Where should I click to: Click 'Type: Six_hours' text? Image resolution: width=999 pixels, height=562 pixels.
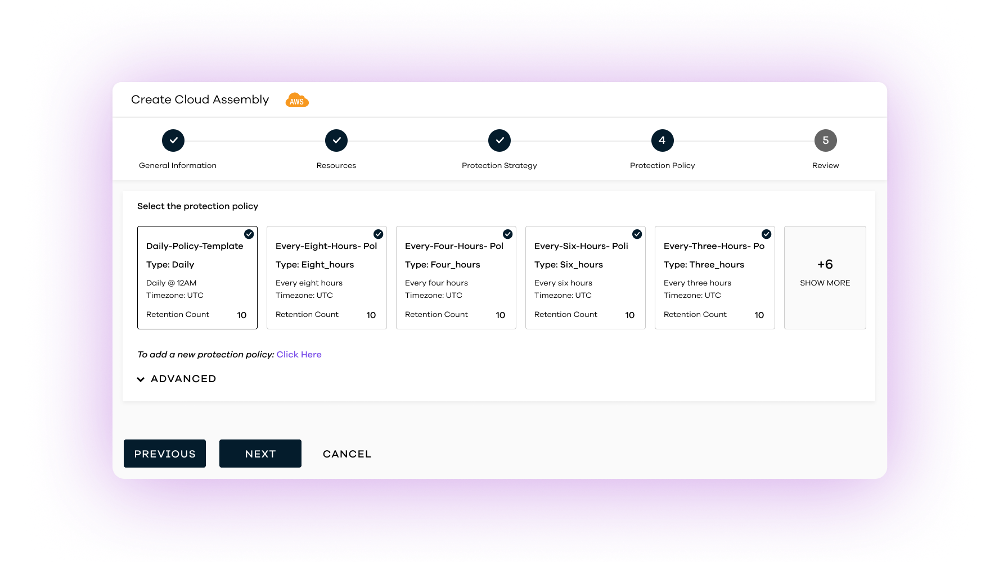(x=568, y=265)
